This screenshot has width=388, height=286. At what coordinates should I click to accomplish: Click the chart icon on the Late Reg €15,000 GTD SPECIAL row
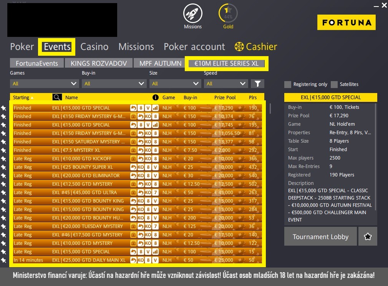coord(156,251)
